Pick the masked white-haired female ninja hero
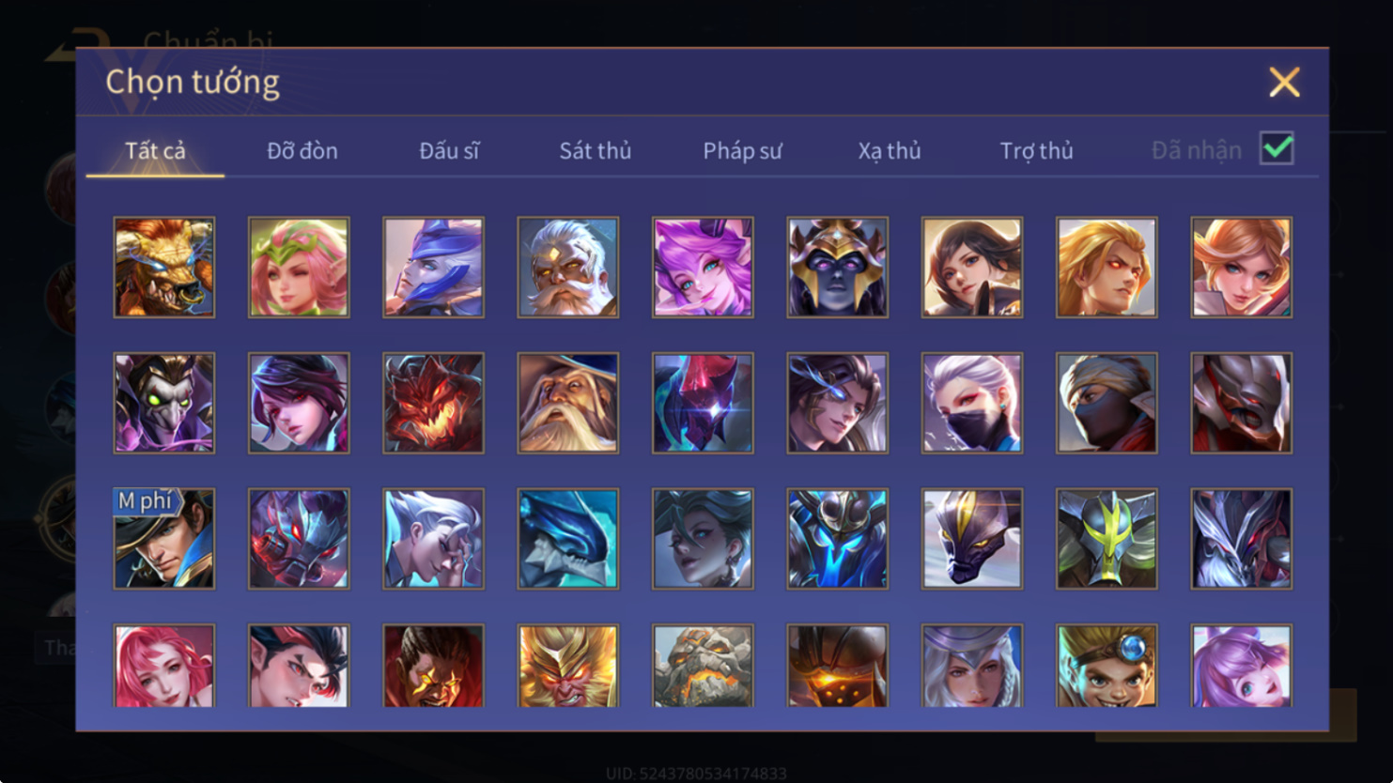Viewport: 1393px width, 783px height. click(972, 404)
